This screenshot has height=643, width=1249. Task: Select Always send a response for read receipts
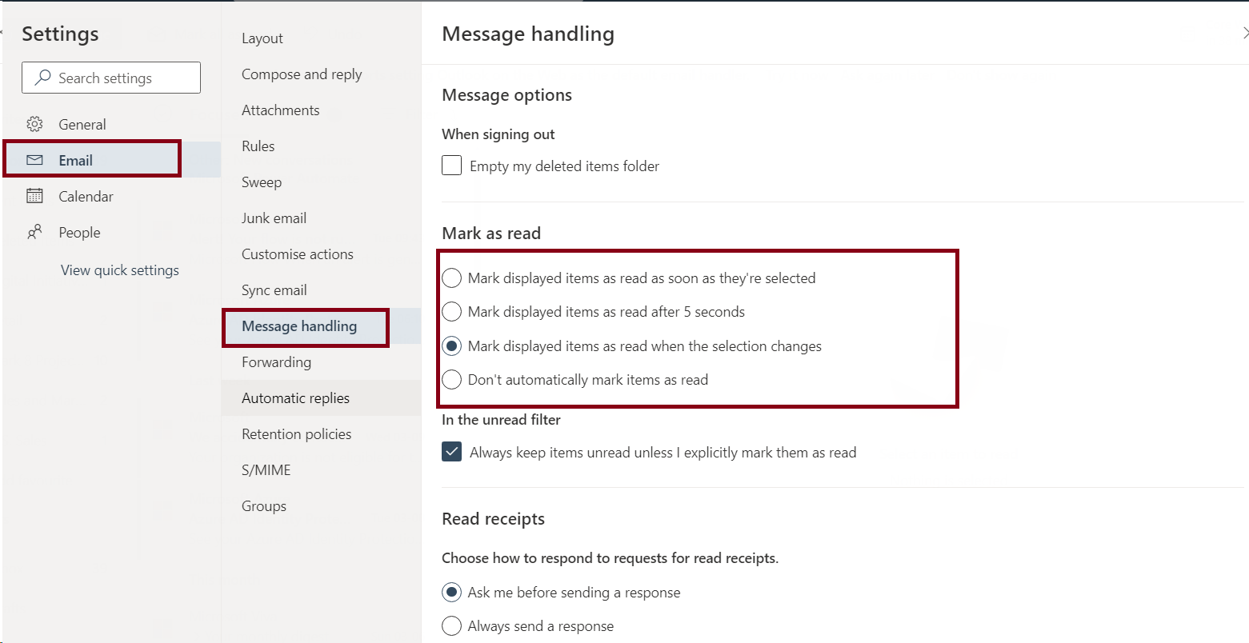pos(451,625)
